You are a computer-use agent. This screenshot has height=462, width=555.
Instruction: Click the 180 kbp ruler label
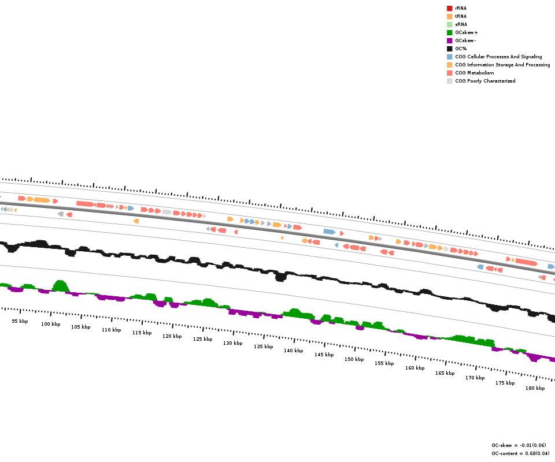coord(535,388)
